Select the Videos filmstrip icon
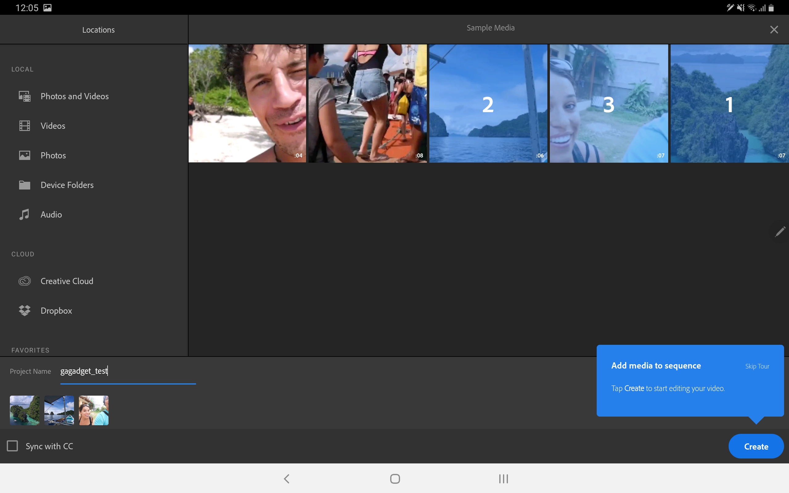 (x=24, y=126)
